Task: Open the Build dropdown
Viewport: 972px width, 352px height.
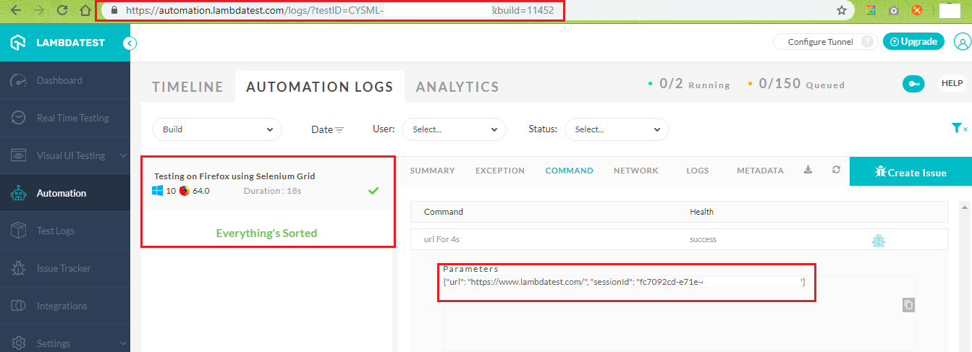Action: (216, 129)
